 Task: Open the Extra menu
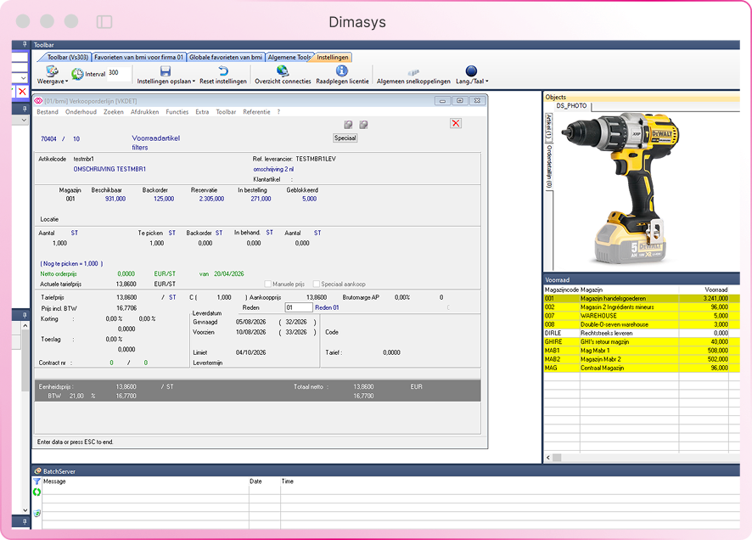[202, 112]
